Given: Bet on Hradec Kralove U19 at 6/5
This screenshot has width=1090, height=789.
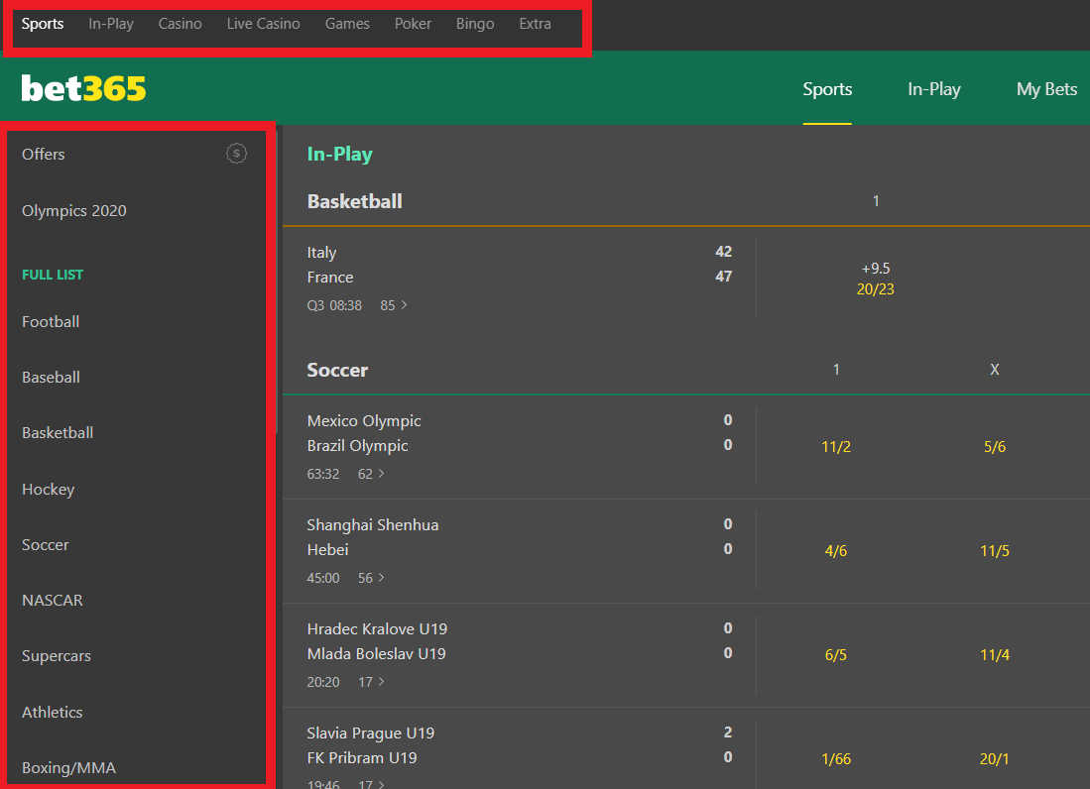Looking at the screenshot, I should [835, 655].
